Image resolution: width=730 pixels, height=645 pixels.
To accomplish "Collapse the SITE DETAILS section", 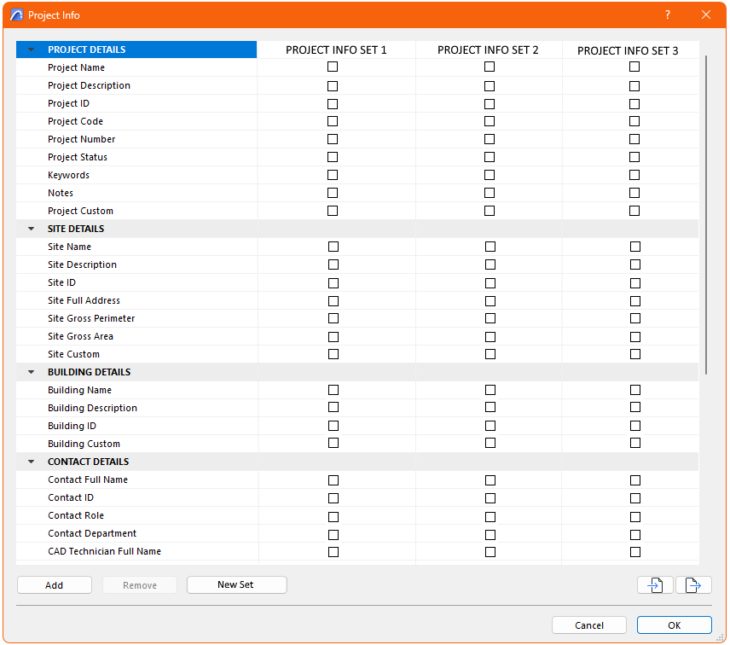I will pyautogui.click(x=31, y=229).
